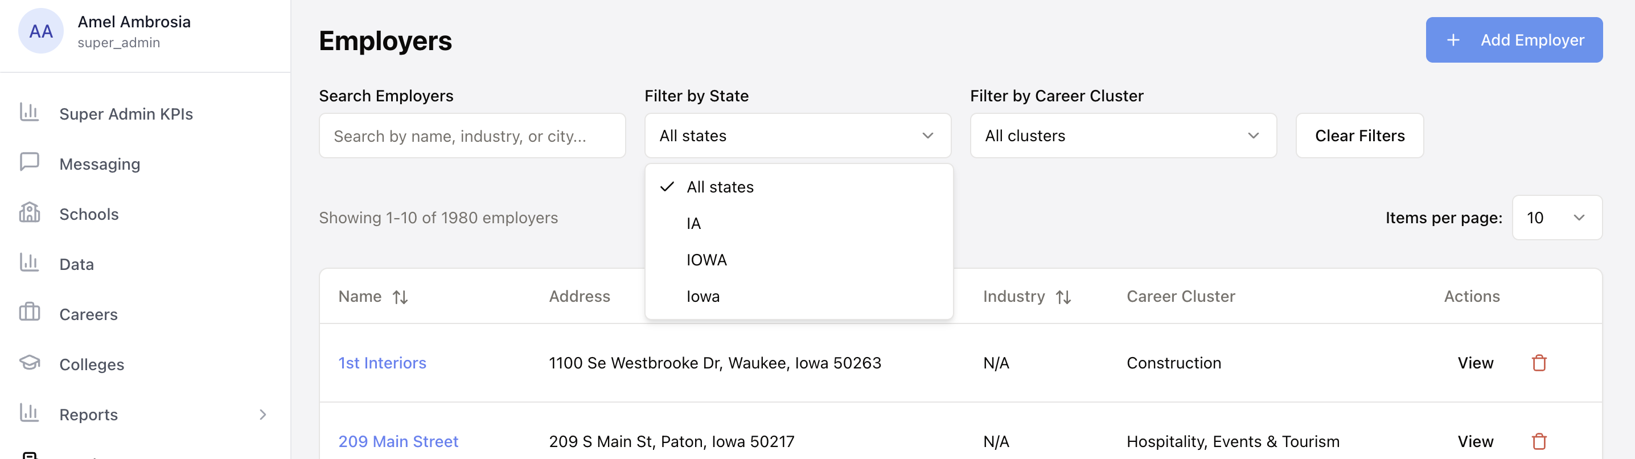Expand the Reports sidebar submenu

(263, 415)
